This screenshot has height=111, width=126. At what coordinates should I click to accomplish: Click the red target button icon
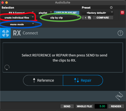[x=122, y=13]
